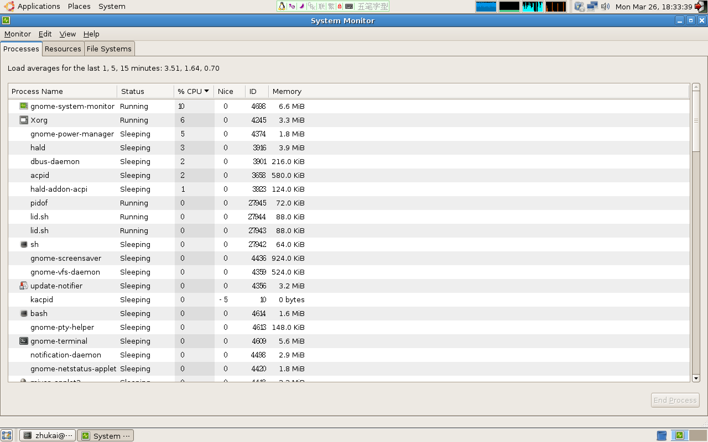Open the View menu

click(67, 34)
